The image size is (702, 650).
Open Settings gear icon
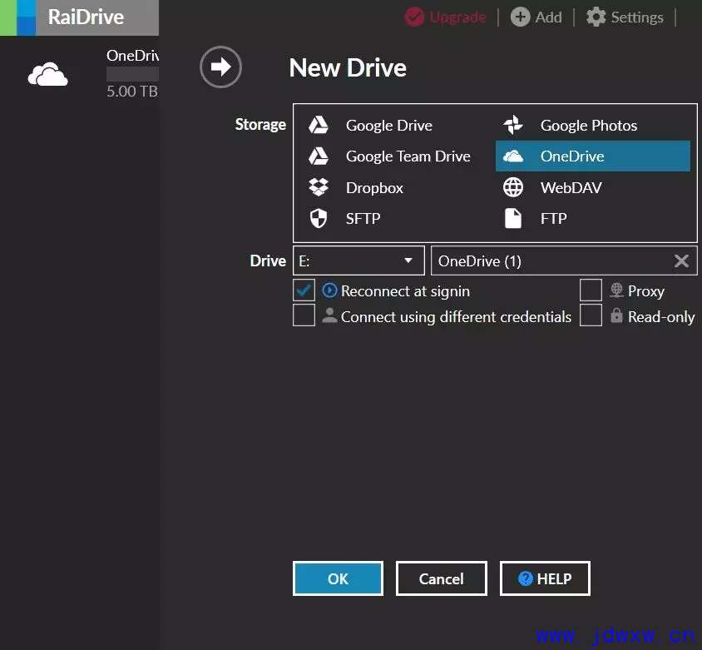(596, 17)
